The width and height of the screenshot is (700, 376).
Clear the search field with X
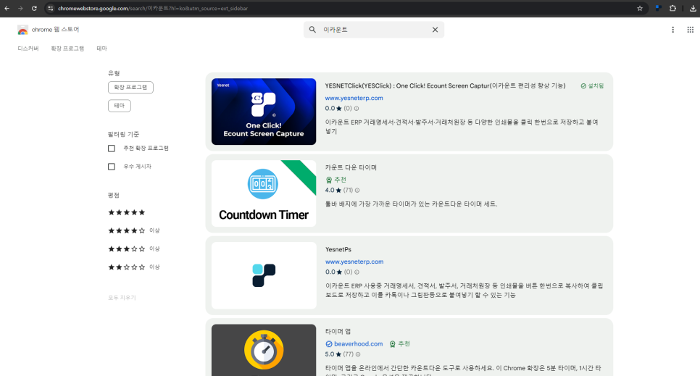435,30
